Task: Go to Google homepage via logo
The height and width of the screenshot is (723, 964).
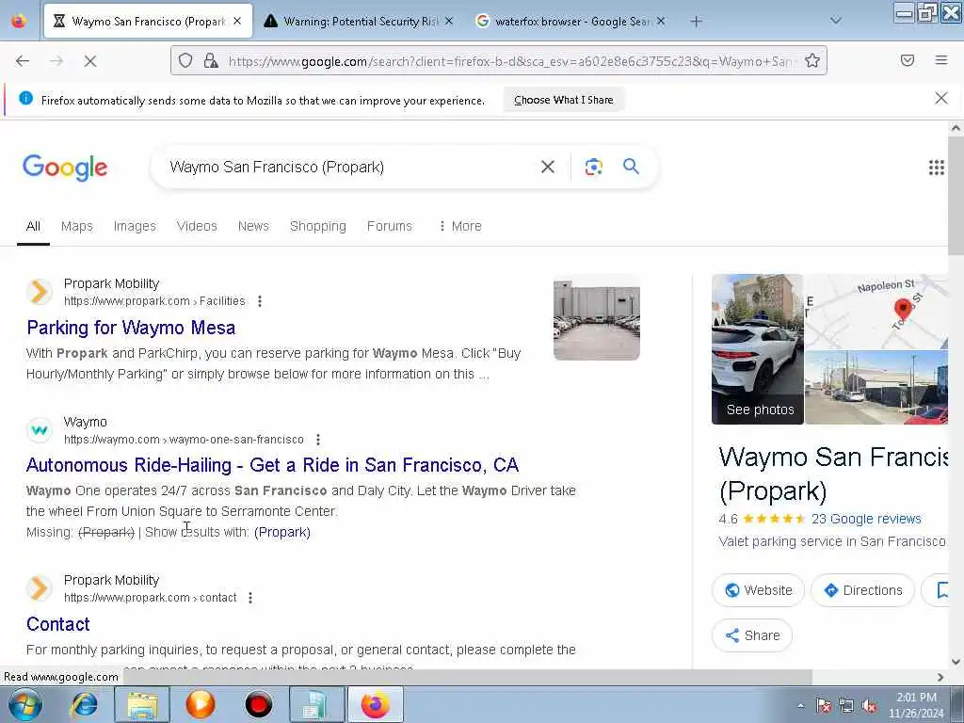Action: pyautogui.click(x=65, y=168)
